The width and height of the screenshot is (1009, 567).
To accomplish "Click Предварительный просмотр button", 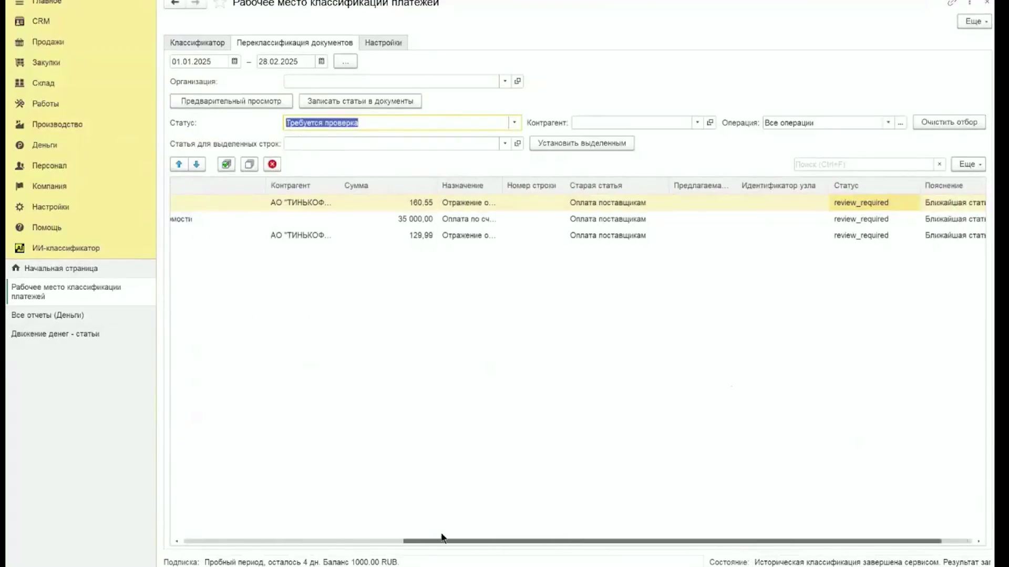I will point(231,101).
